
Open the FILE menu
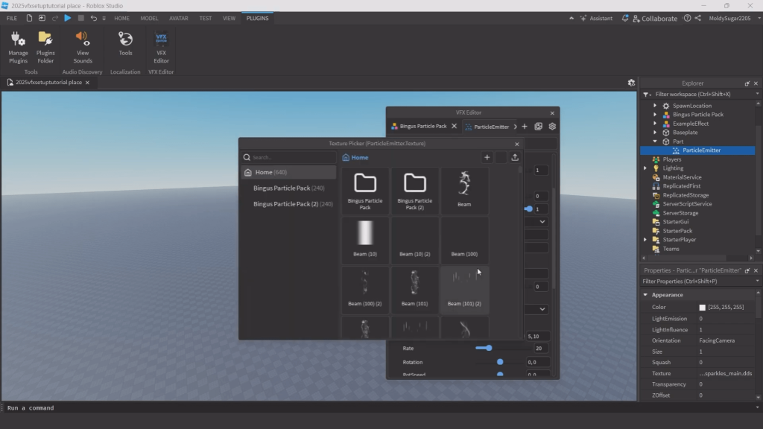tap(12, 18)
